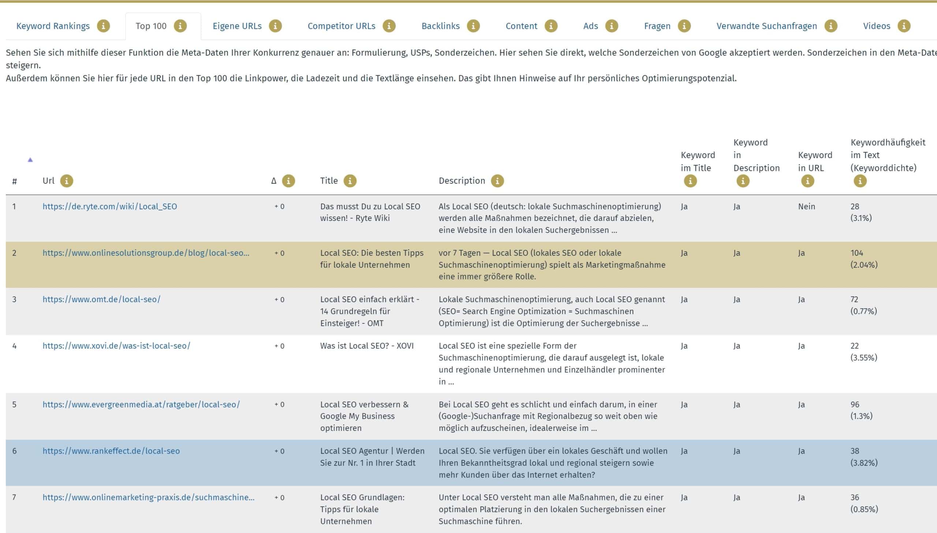Switch to the Eigene URLs tab
This screenshot has height=533, width=937.
click(x=237, y=26)
